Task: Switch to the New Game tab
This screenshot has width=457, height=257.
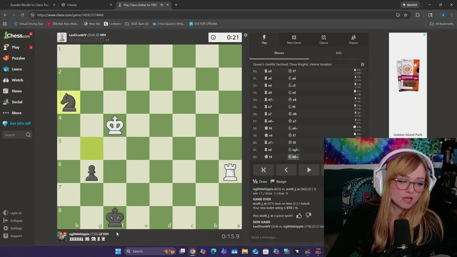Action: click(294, 40)
